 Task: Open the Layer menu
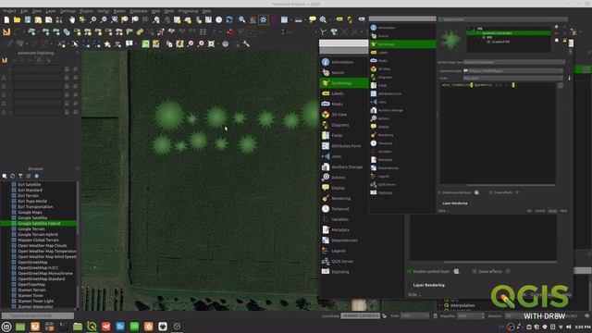[51, 11]
